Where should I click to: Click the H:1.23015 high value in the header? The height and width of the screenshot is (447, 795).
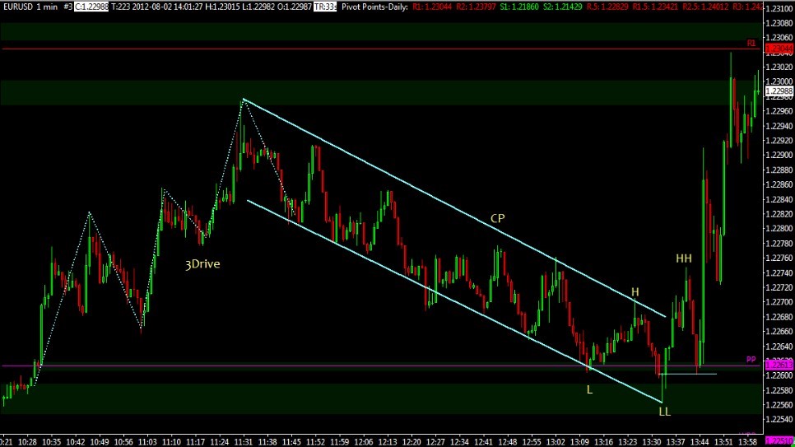pos(222,7)
